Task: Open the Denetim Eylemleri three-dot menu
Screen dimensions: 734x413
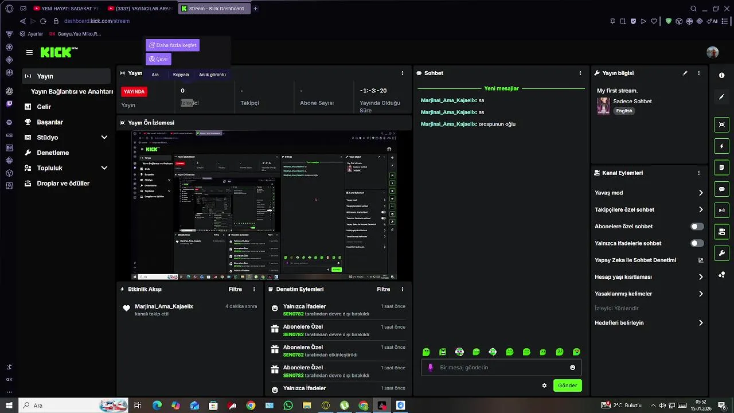Action: pyautogui.click(x=402, y=289)
